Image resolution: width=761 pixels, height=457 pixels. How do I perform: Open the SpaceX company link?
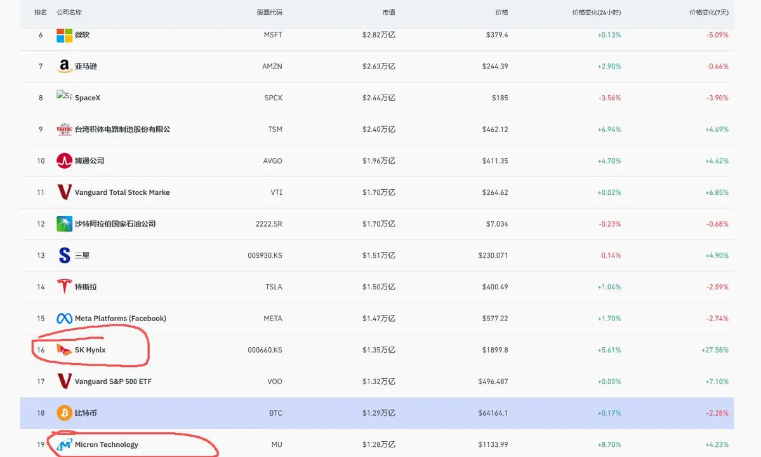tap(88, 98)
